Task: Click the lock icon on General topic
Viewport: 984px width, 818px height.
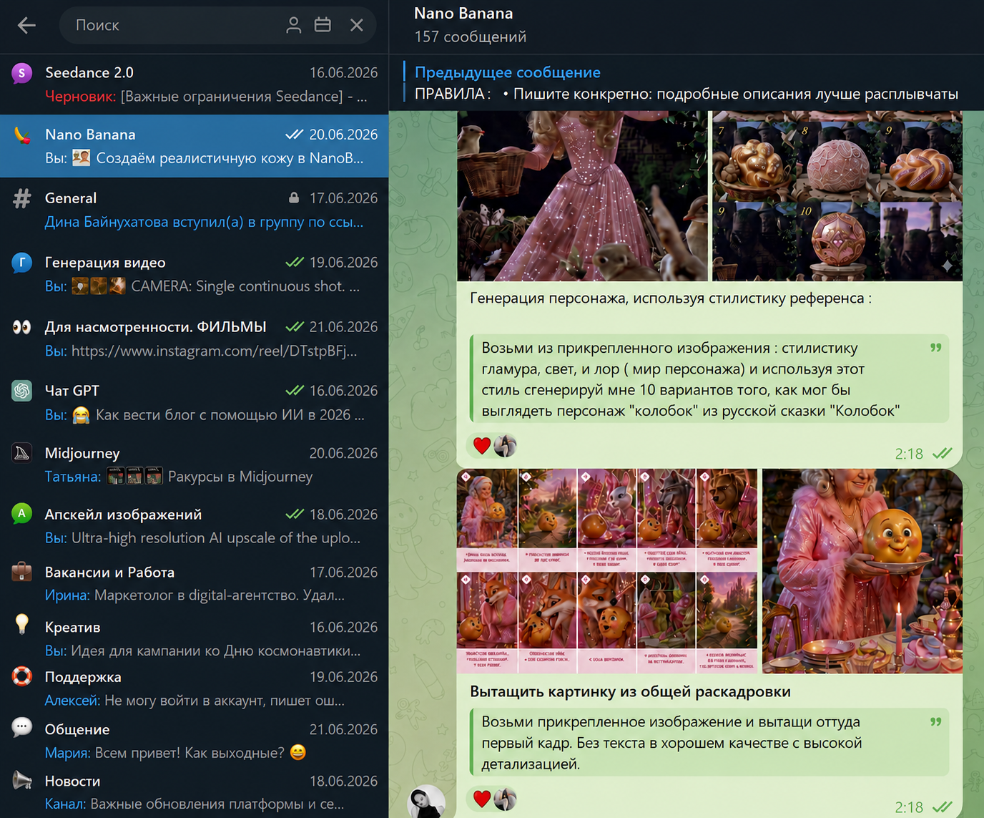Action: [x=294, y=198]
